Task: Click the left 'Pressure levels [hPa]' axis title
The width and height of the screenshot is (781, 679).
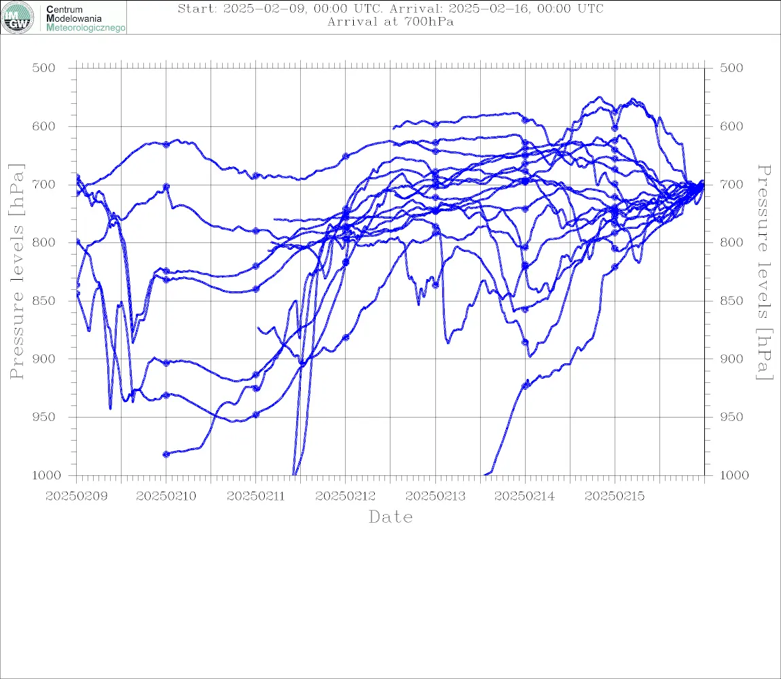Action: tap(16, 272)
